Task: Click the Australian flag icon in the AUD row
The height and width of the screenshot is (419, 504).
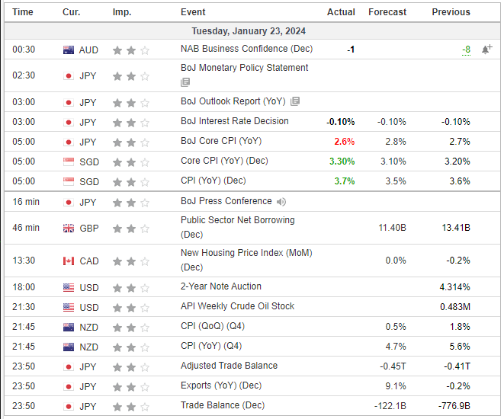Action: pyautogui.click(x=69, y=50)
